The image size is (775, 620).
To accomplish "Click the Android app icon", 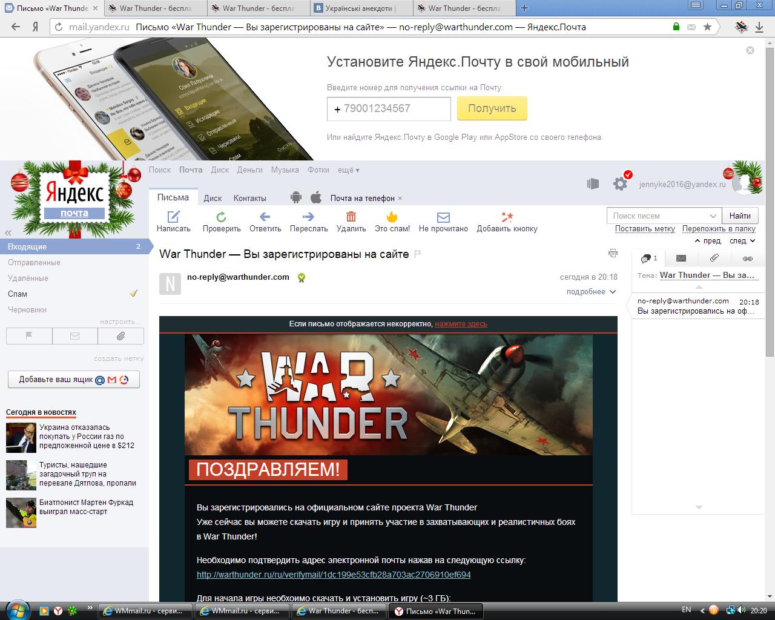I will tap(296, 197).
